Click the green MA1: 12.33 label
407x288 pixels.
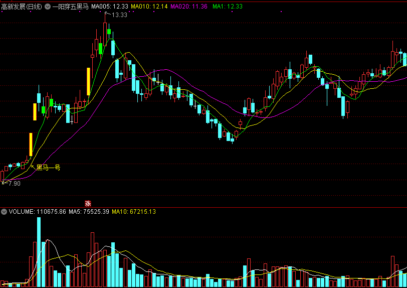click(x=228, y=7)
